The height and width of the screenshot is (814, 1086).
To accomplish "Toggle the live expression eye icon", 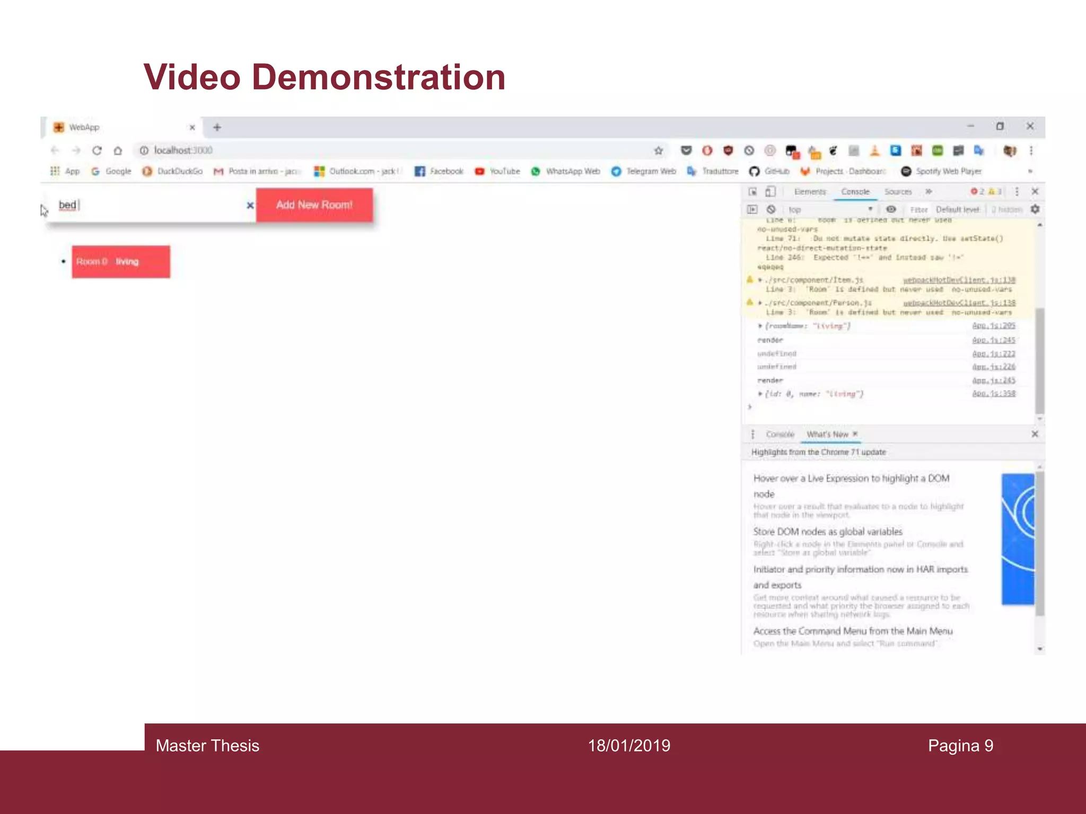I will (x=891, y=209).
